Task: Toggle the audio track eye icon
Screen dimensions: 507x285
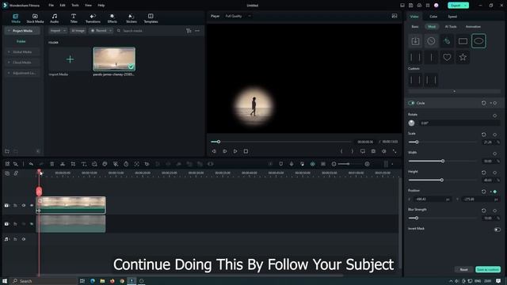Action: click(x=24, y=239)
